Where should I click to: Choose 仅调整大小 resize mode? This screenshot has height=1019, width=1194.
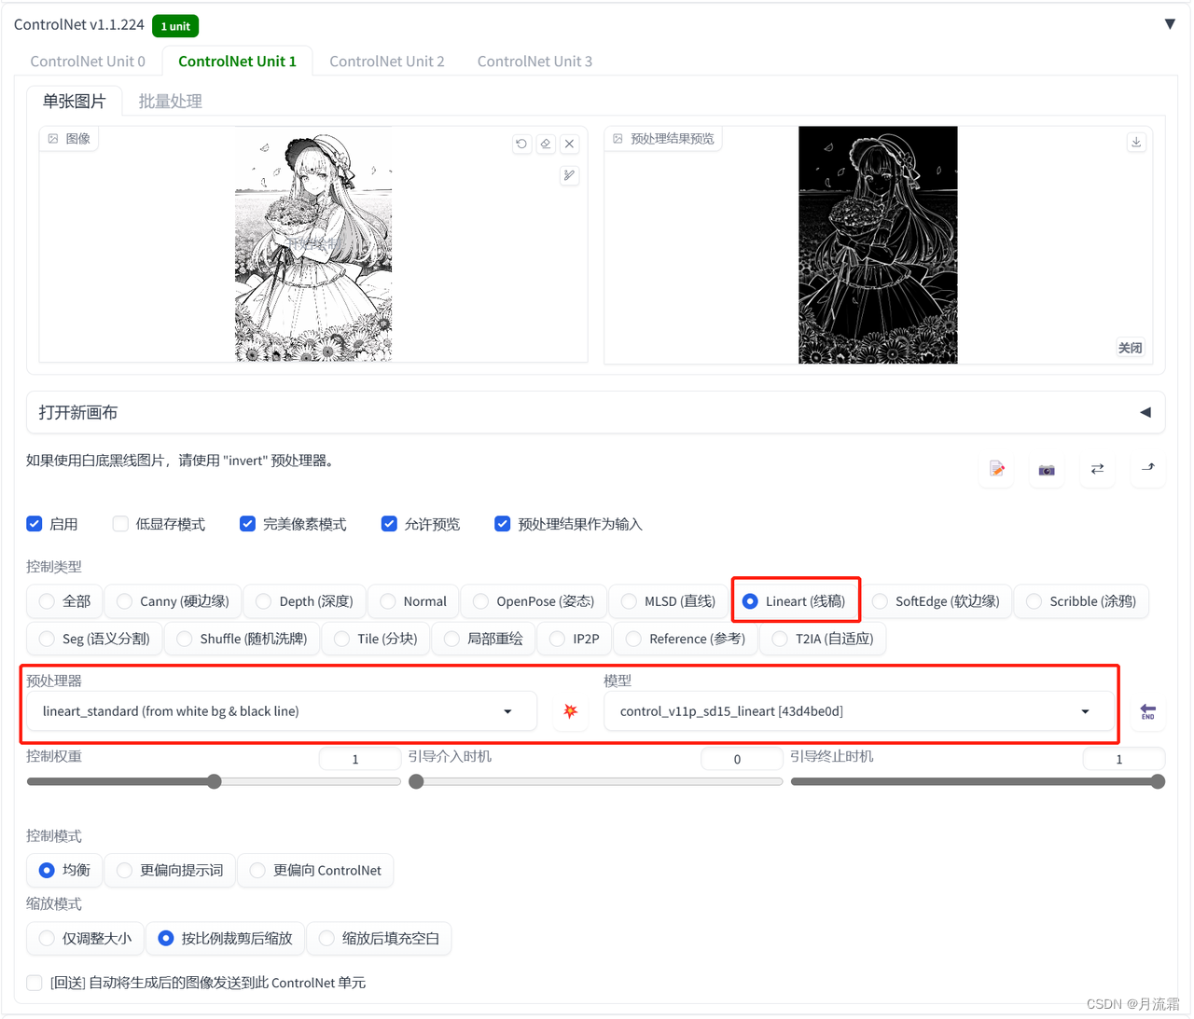click(85, 938)
